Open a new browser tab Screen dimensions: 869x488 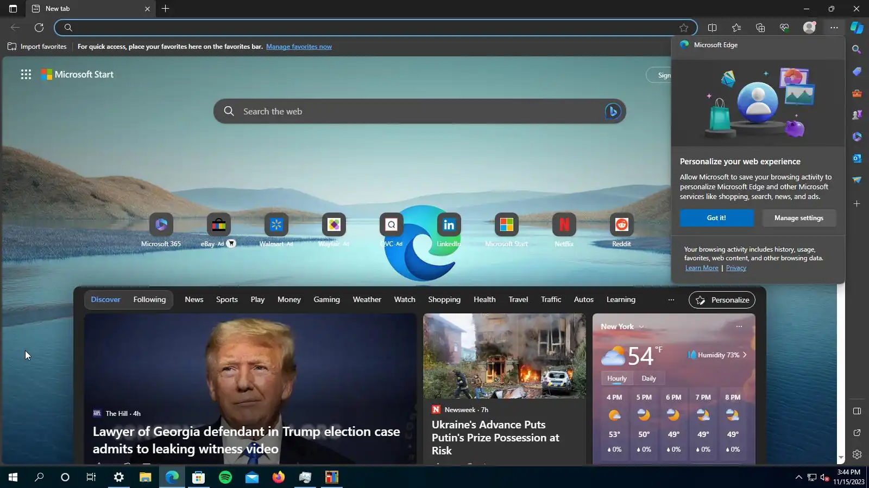(x=166, y=9)
